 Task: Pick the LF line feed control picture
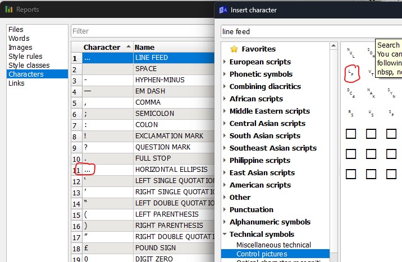351,73
